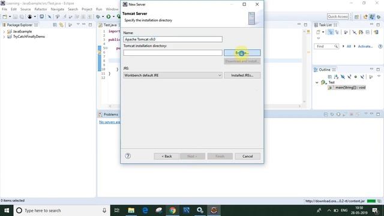This screenshot has height=216, width=384.
Task: Collapse all in Package Explorer
Action: [55, 25]
